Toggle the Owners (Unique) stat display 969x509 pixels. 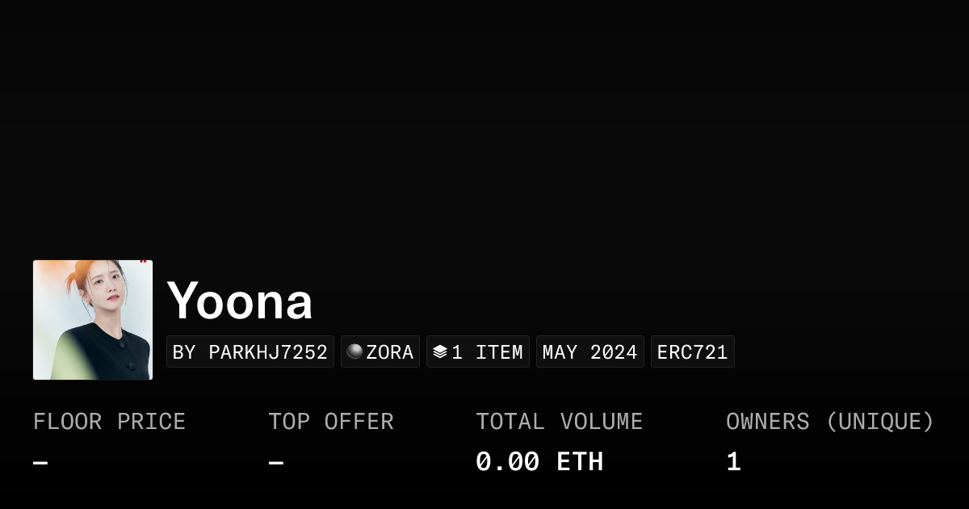point(830,440)
